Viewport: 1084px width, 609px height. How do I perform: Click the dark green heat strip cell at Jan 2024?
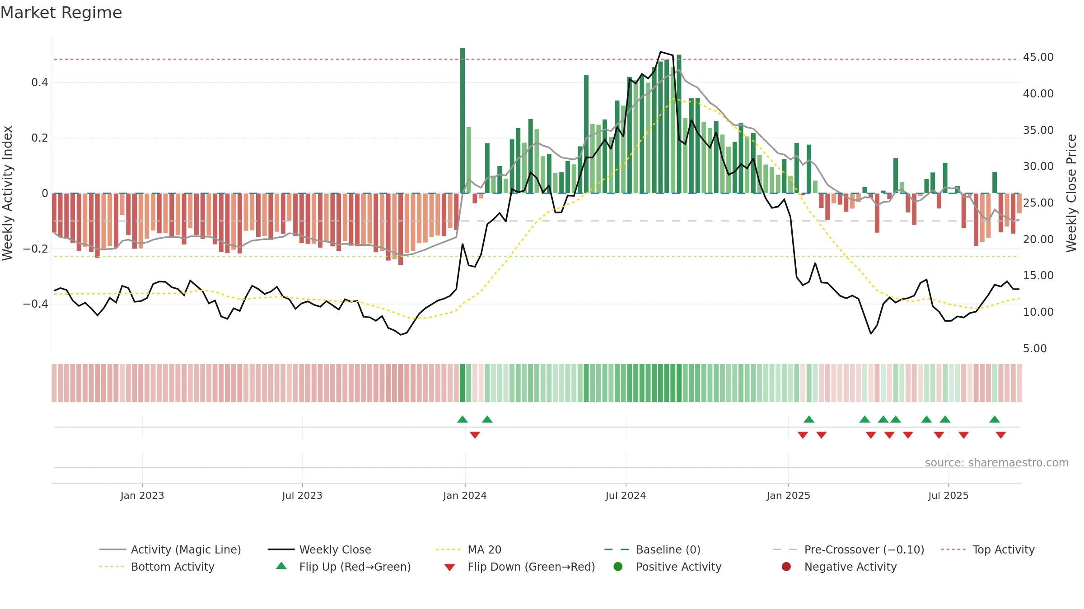[463, 383]
